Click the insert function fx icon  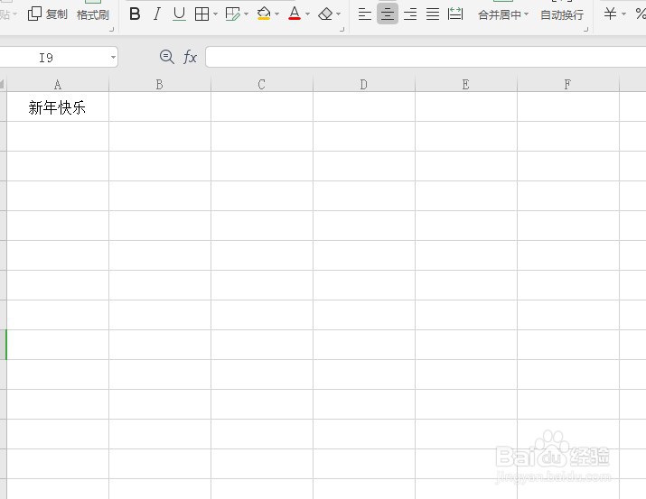pos(190,57)
